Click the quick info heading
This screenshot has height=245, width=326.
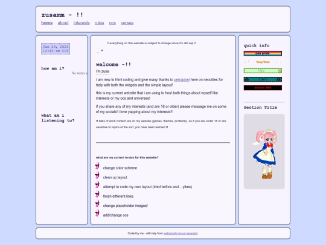tap(257, 45)
